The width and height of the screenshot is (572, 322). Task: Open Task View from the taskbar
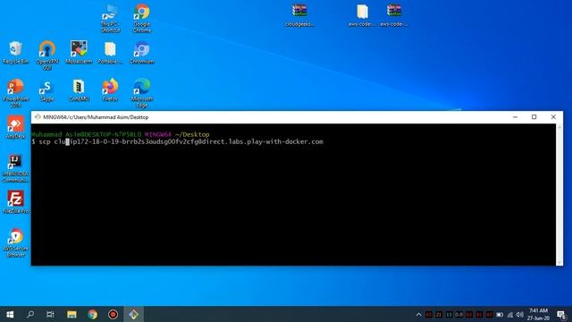coord(50,314)
